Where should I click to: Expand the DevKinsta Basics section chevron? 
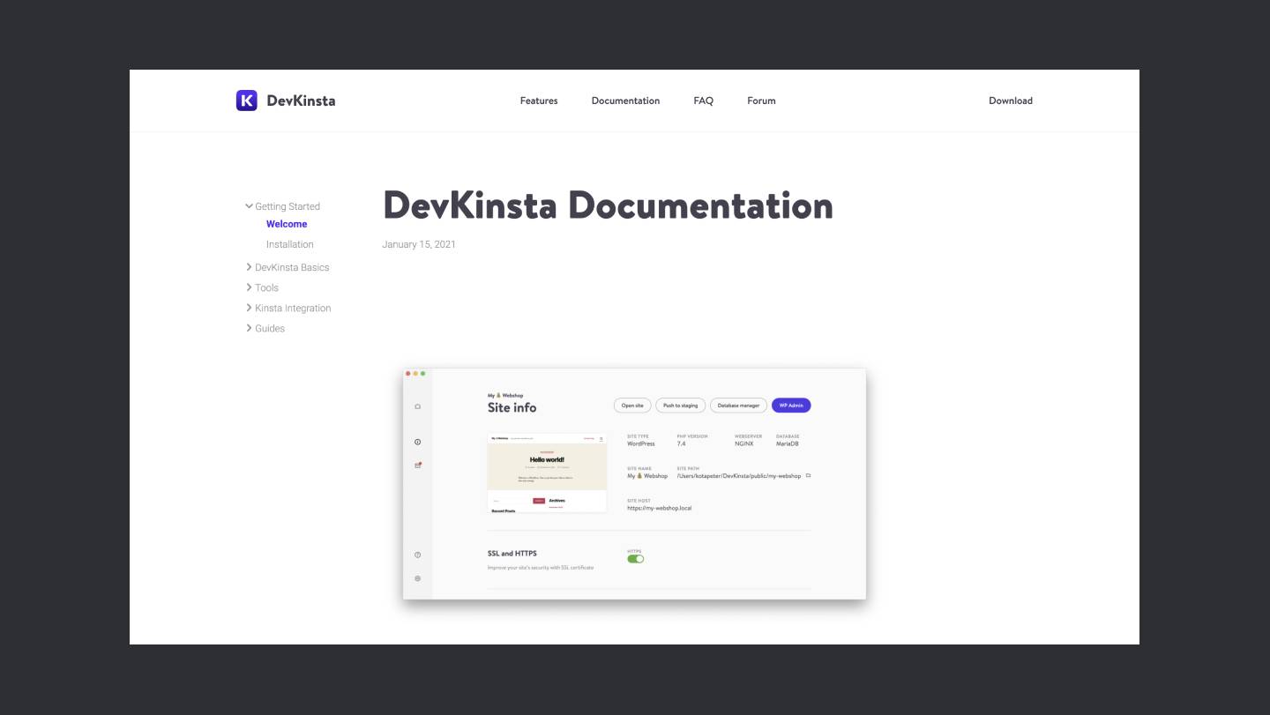pyautogui.click(x=249, y=267)
